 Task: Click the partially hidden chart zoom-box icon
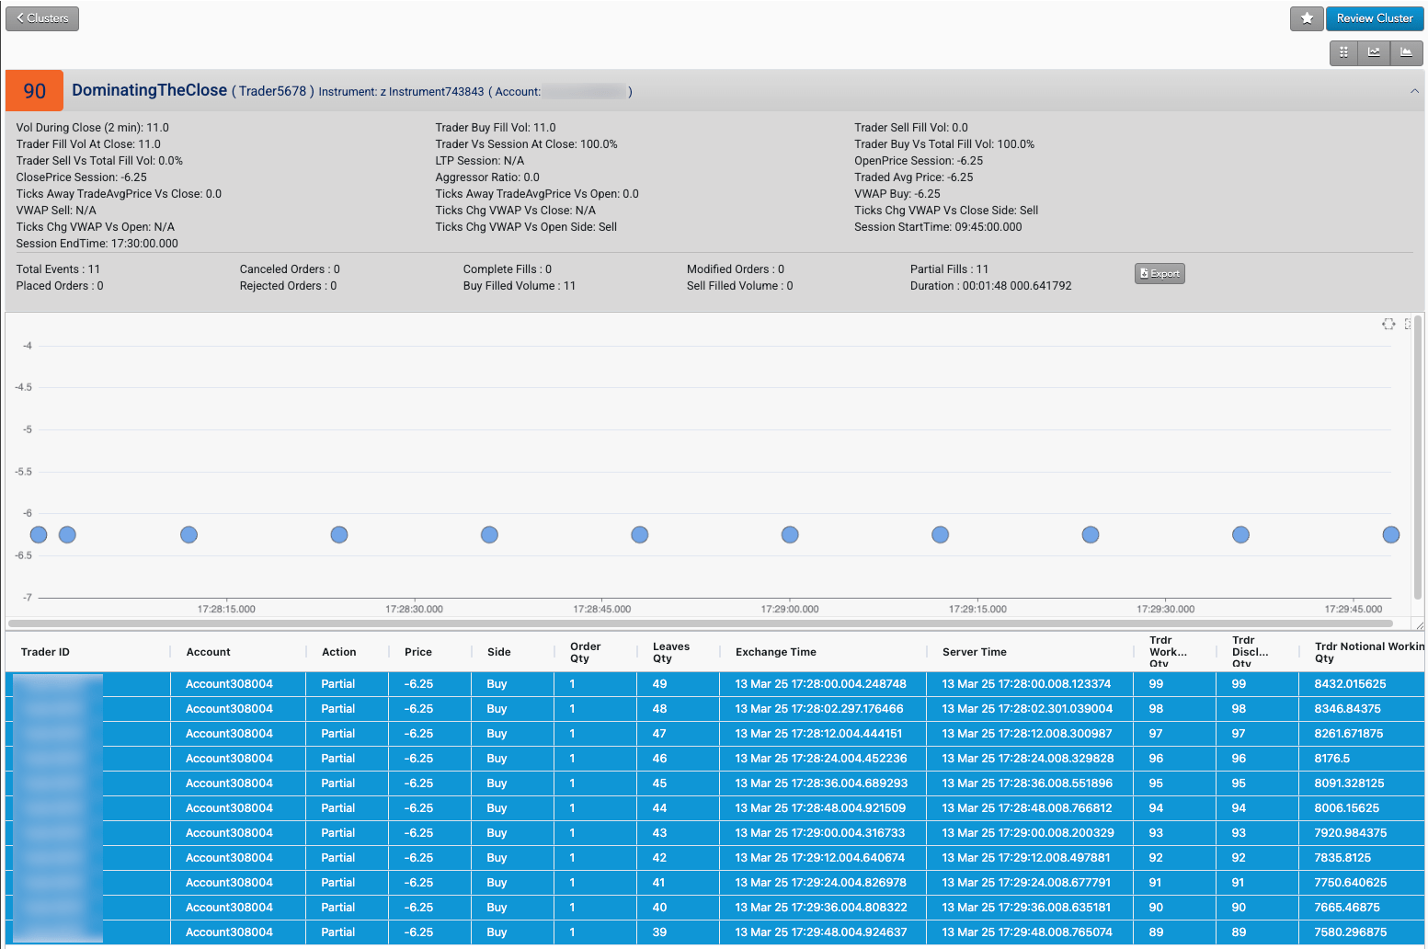coord(1408,324)
